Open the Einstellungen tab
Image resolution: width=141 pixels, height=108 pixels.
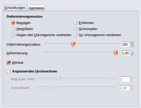pyautogui.click(x=15, y=8)
